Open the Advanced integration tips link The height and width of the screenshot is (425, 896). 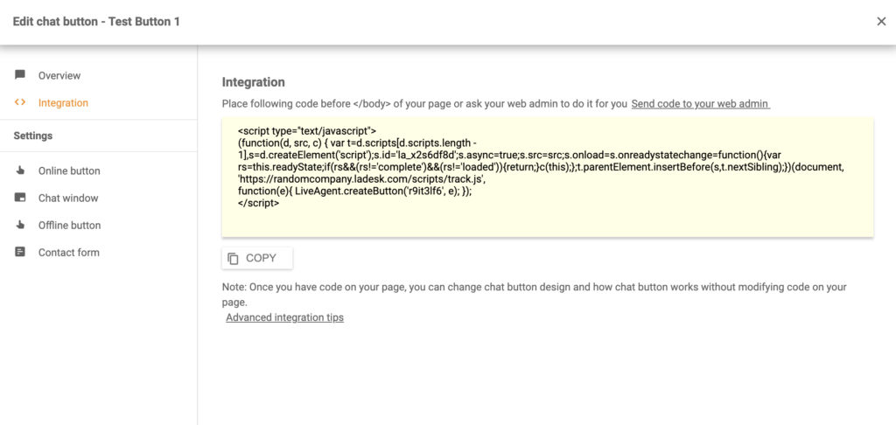pyautogui.click(x=284, y=317)
